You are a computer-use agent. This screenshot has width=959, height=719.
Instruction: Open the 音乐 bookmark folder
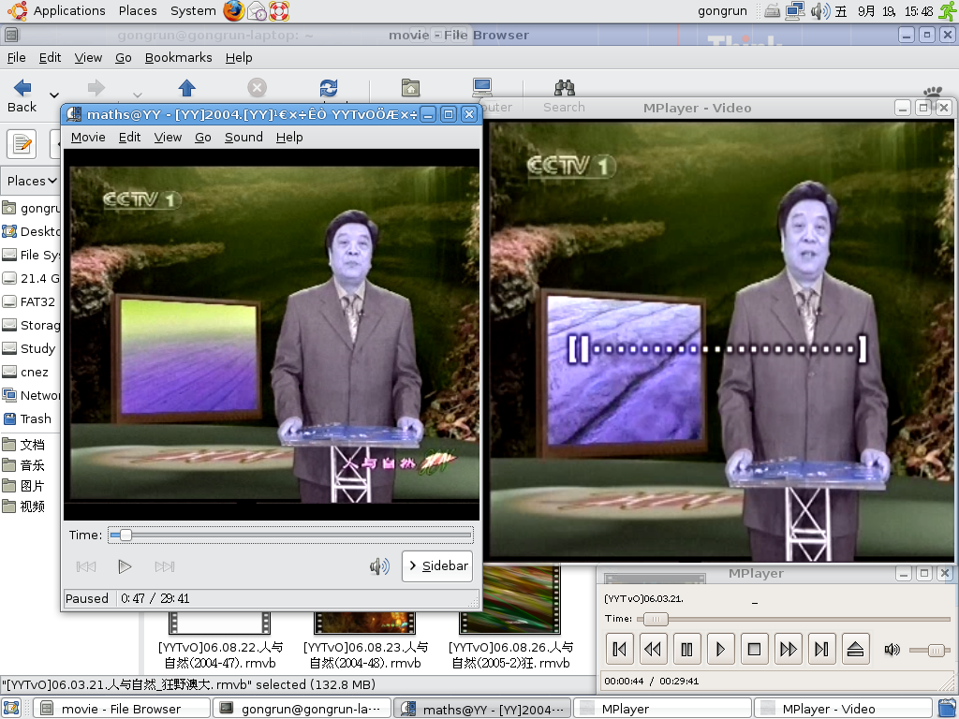[x=32, y=465]
